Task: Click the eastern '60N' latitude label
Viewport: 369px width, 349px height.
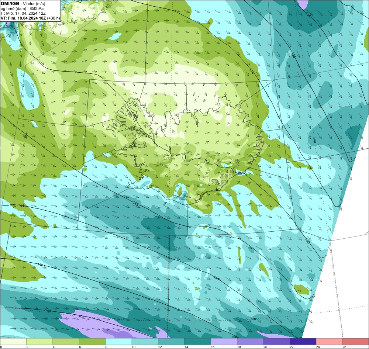Action: pos(253,319)
